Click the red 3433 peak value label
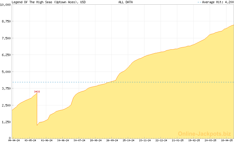The width and height of the screenshot is (234, 143). pos(37,92)
